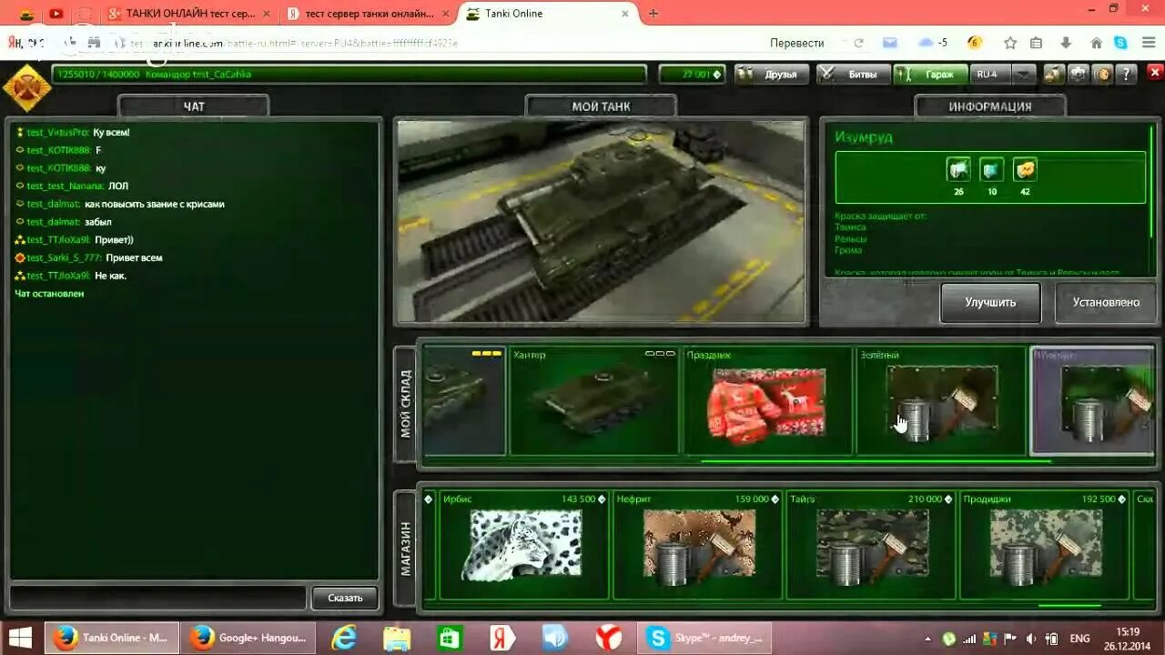This screenshot has height=655, width=1165.
Task: Click the weather cloud -5 indicator
Action: [x=933, y=43]
